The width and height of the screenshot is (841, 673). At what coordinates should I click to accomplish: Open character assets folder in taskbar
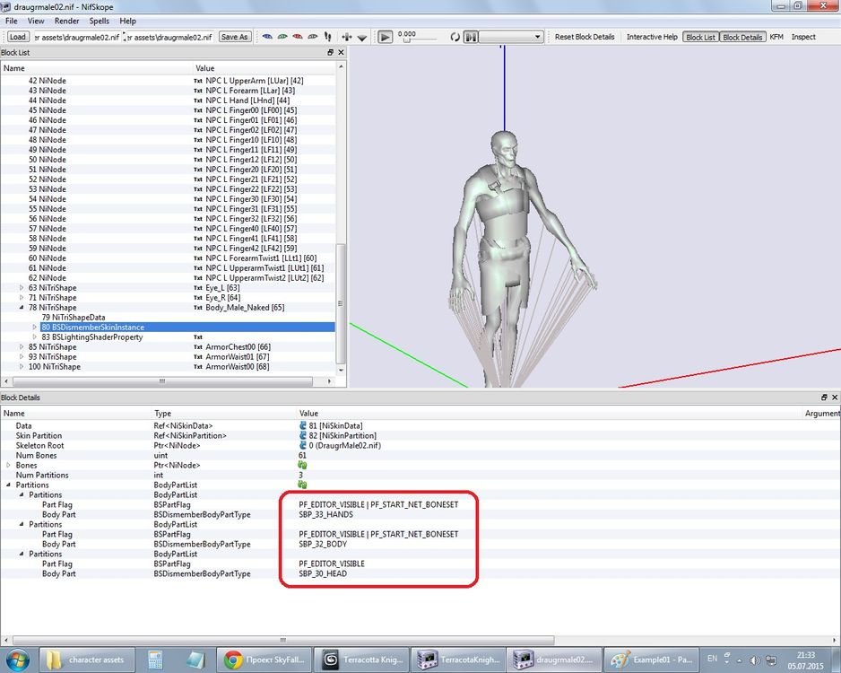[x=87, y=660]
